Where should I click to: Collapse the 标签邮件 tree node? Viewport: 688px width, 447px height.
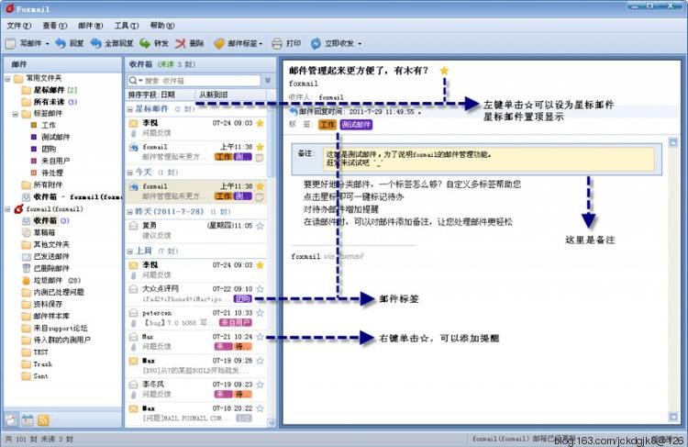click(16, 114)
